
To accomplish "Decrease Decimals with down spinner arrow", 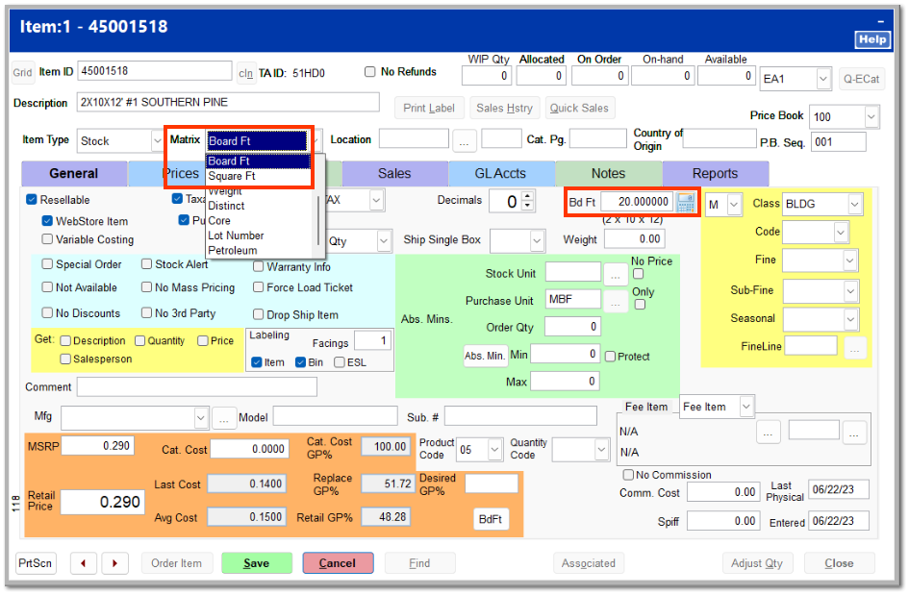I will [x=527, y=207].
